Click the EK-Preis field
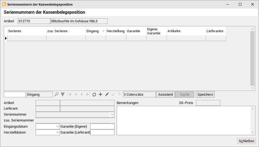 coord(208,103)
